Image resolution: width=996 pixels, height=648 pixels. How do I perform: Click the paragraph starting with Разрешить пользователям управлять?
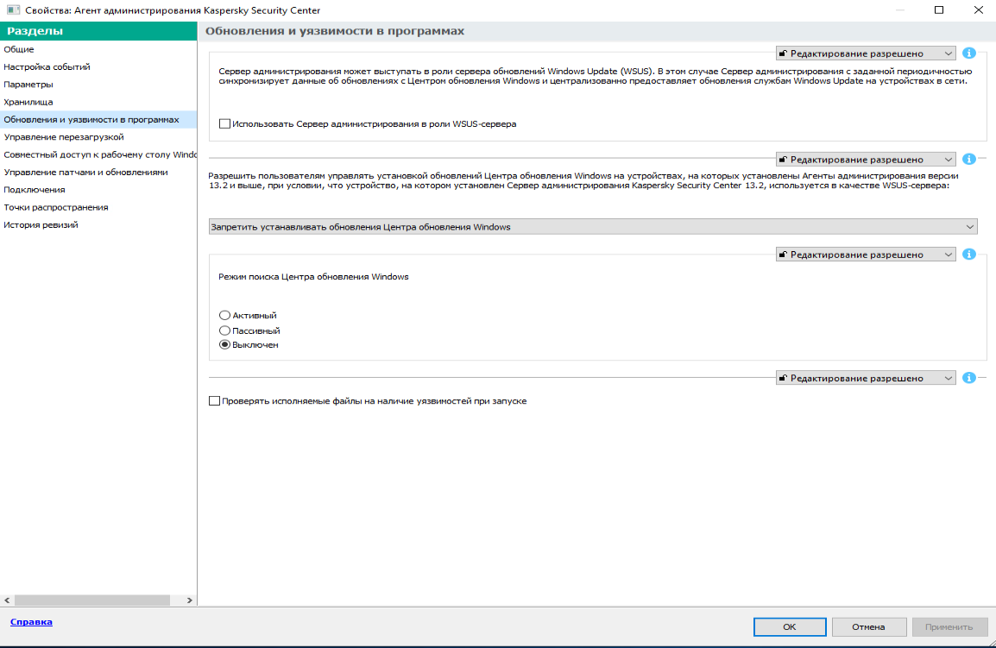click(x=583, y=180)
